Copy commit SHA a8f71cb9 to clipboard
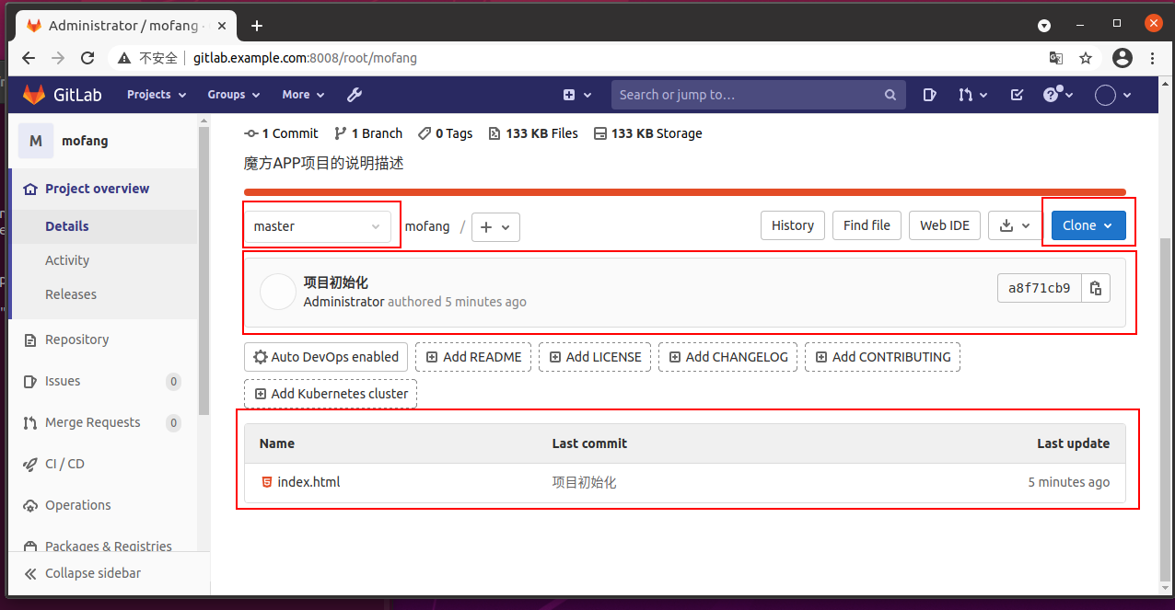The image size is (1175, 610). [x=1096, y=288]
